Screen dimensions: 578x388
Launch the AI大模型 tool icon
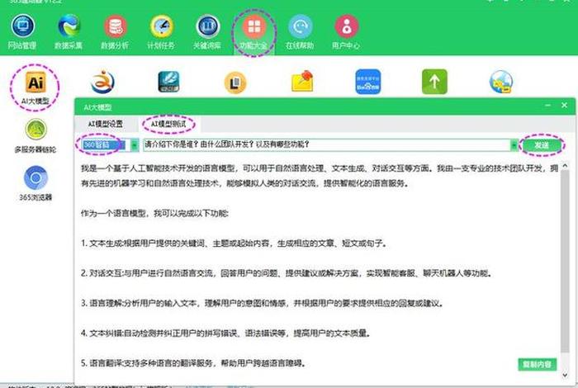pyautogui.click(x=36, y=88)
